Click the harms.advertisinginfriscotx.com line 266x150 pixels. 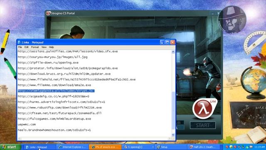[x=62, y=102]
